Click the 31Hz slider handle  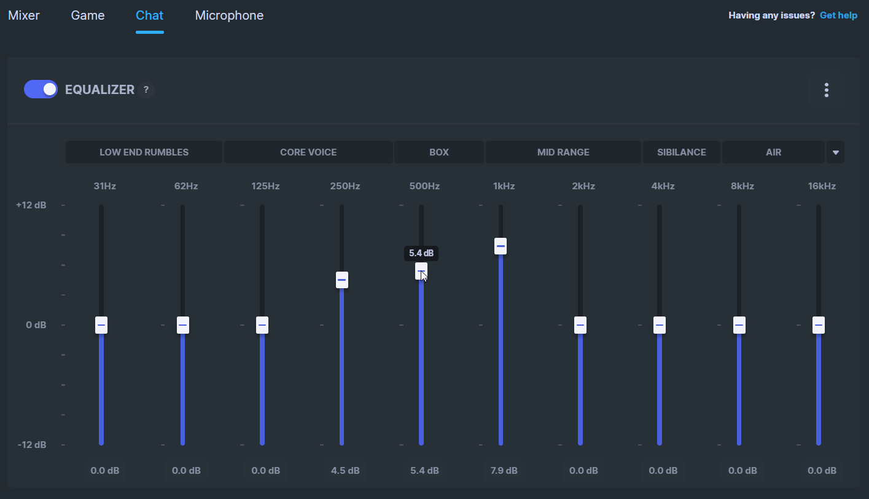pos(101,324)
